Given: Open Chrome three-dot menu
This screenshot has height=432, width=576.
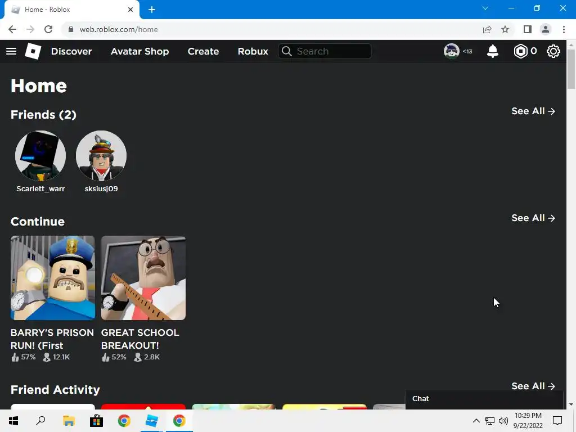Looking at the screenshot, I should click(x=564, y=29).
